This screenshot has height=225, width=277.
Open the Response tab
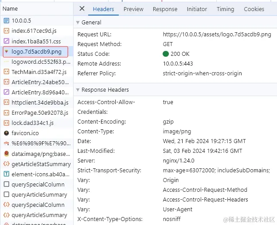165,9
